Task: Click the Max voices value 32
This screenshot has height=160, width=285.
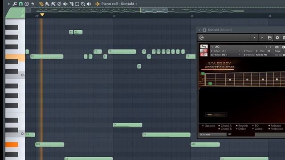Action: pos(269,51)
